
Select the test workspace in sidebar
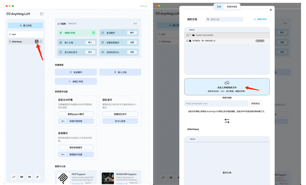pyautogui.click(x=26, y=34)
